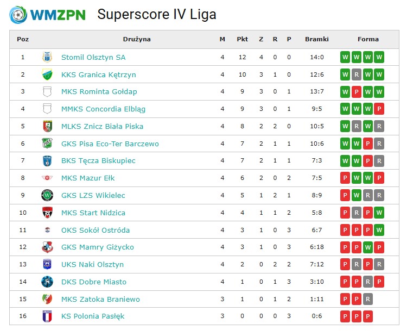The width and height of the screenshot is (413, 336).
Task: Open the MKS Rominta Gołdap team link
Action: click(99, 91)
